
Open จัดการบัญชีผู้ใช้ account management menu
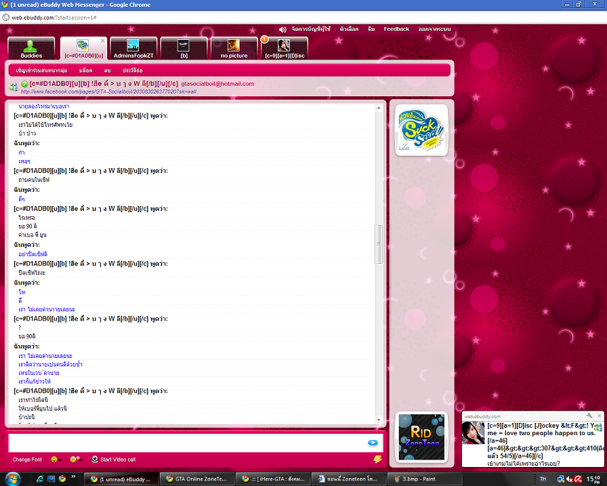tap(311, 29)
